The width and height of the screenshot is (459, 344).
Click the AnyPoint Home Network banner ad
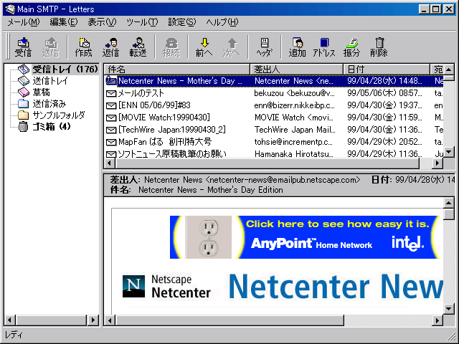coord(305,237)
